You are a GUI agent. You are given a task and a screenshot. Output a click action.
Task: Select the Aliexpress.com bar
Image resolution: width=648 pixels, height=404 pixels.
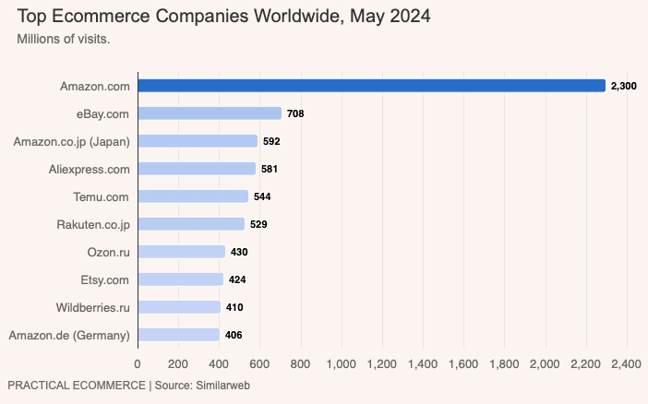click(x=198, y=169)
